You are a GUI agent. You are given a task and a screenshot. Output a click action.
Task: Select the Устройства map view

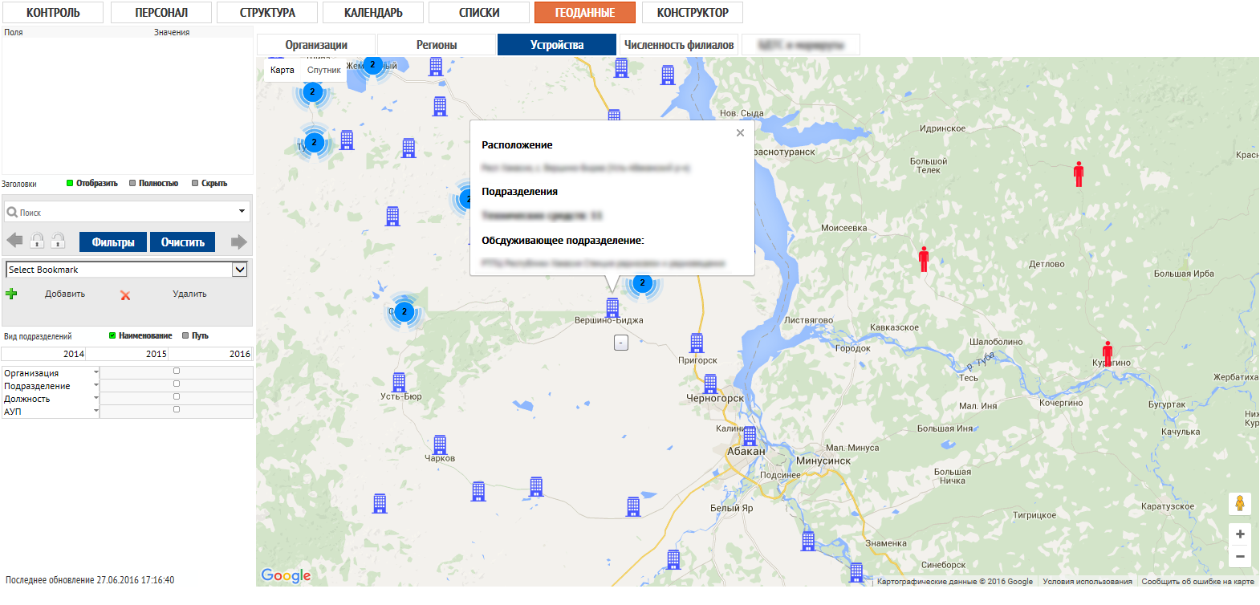[557, 45]
